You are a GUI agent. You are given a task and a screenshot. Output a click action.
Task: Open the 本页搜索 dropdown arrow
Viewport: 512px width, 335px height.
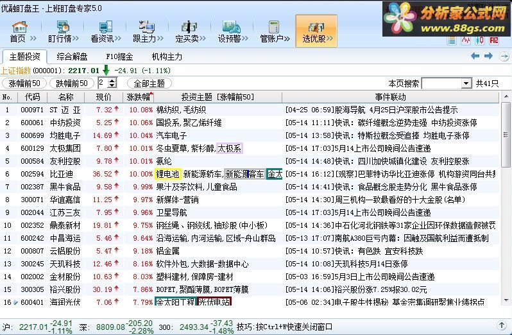pos(466,83)
